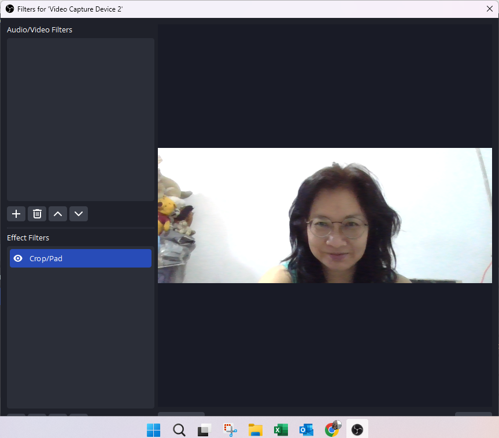Viewport: 499px width, 438px height.
Task: Delete selected audio/video filter with trash icon
Action: point(37,214)
